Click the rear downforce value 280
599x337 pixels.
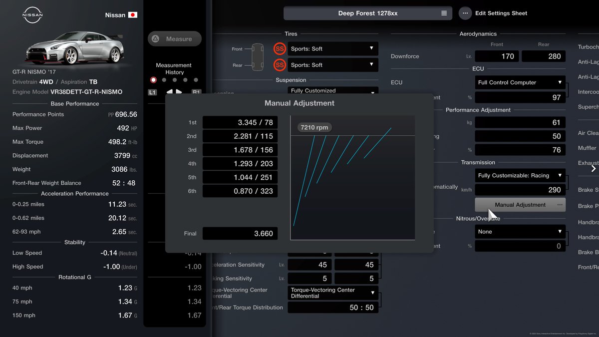click(544, 56)
